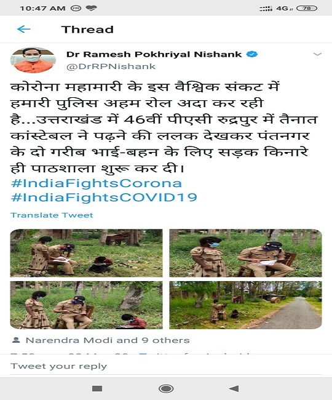Tap the tagged people icon
The width and height of the screenshot is (332, 400).
16,340
